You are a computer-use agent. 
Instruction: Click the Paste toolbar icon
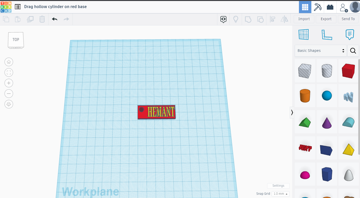pos(18,19)
